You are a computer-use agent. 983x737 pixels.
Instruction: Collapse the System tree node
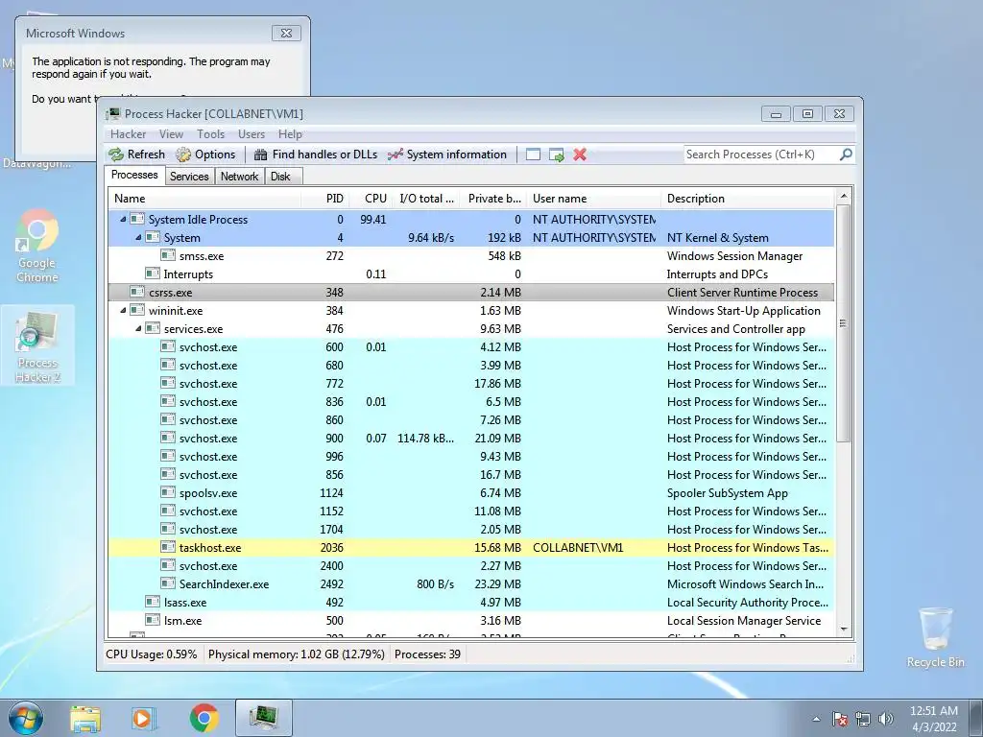coord(138,238)
